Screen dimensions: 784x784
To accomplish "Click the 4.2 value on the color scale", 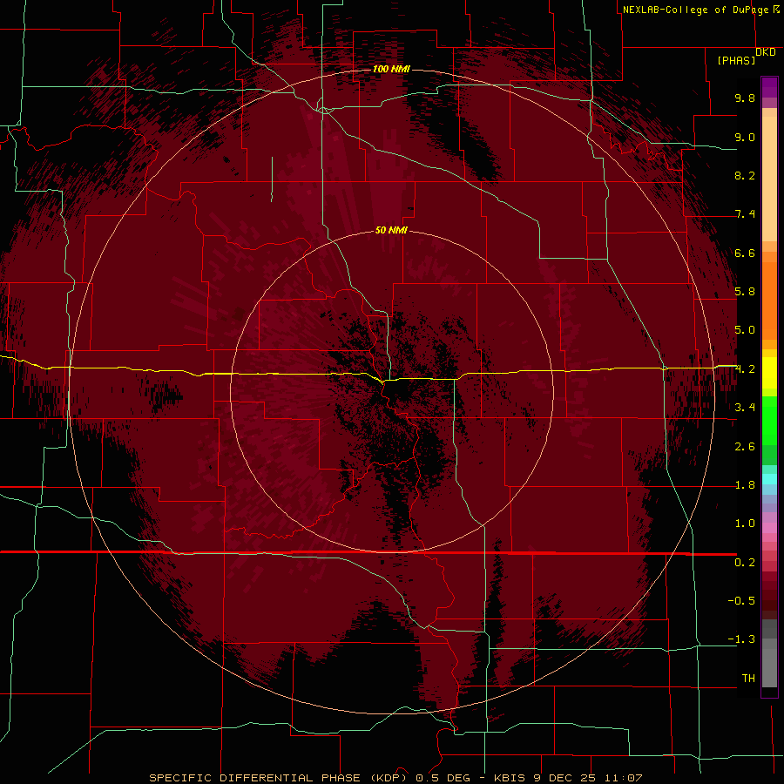I will [745, 369].
